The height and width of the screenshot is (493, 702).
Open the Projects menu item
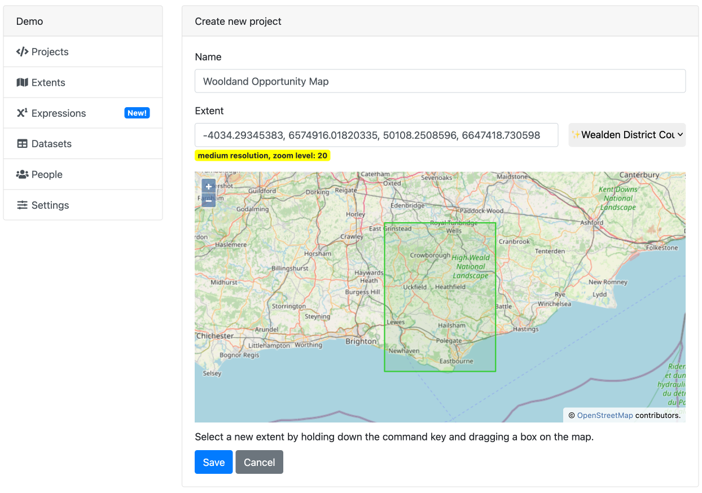click(x=50, y=52)
